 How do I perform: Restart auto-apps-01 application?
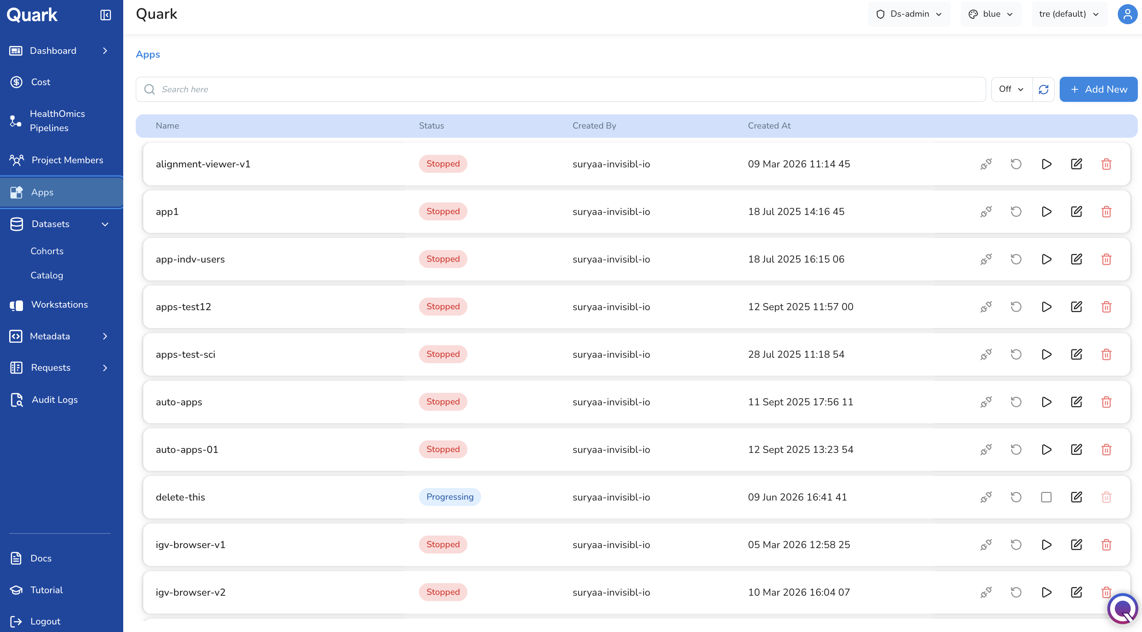pos(1016,450)
